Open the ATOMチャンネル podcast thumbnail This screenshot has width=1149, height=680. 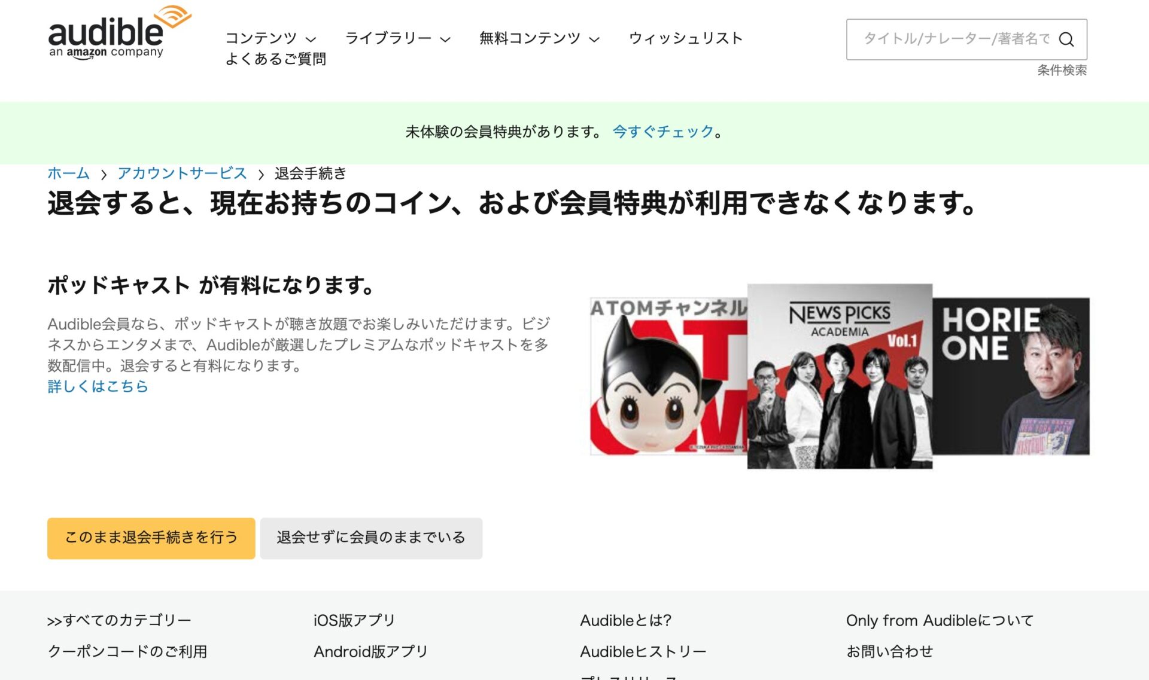pos(668,377)
